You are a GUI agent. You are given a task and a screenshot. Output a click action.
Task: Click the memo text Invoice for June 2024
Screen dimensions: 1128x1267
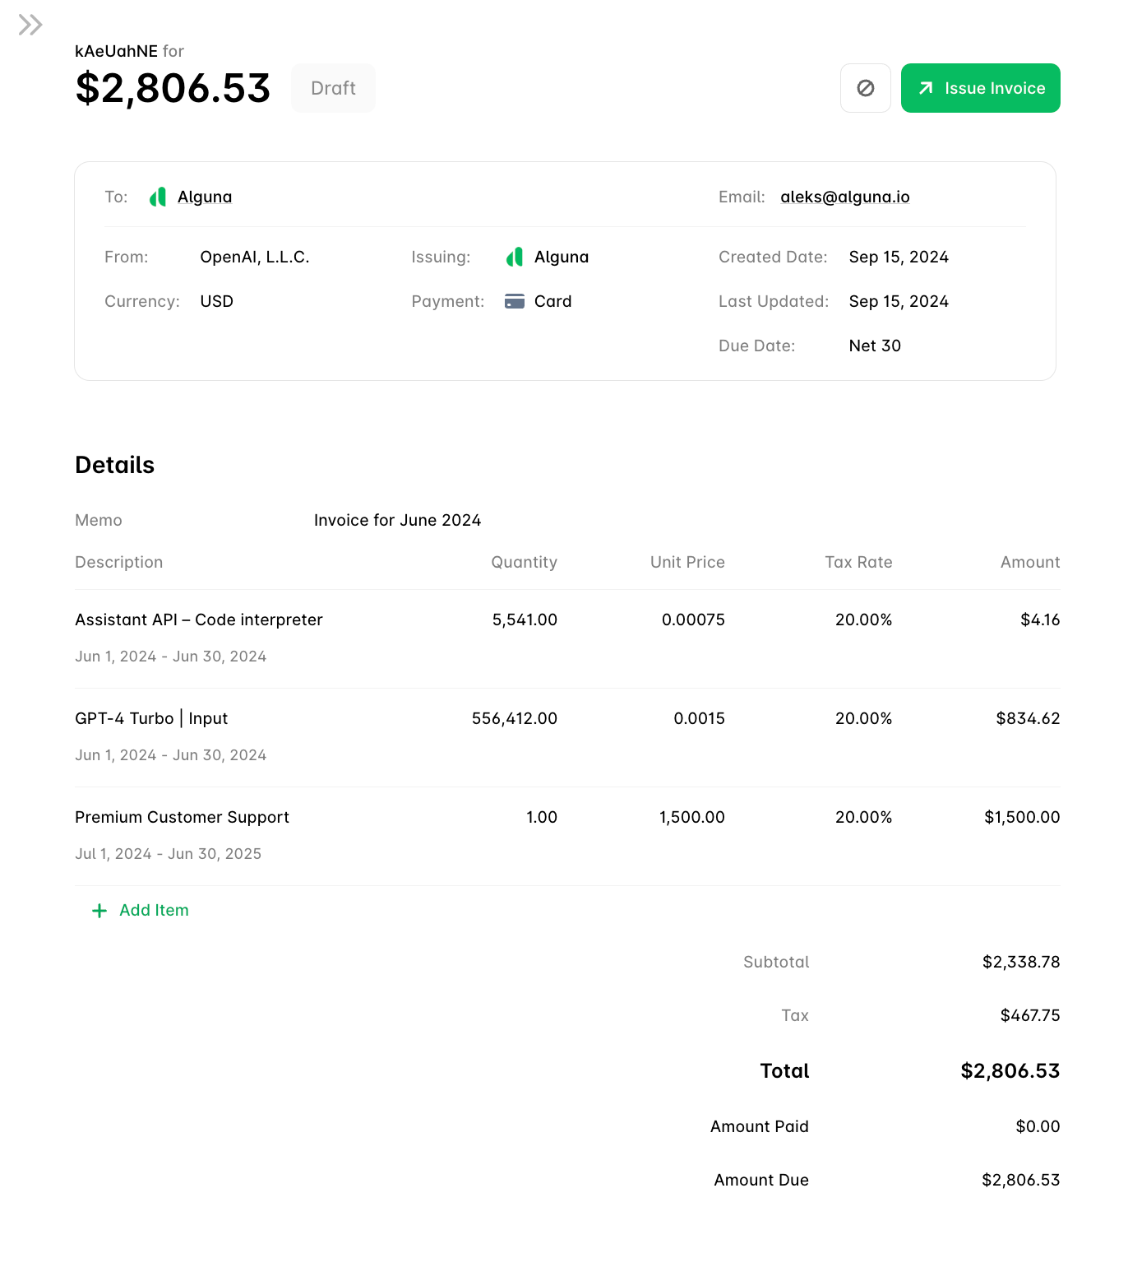coord(397,520)
